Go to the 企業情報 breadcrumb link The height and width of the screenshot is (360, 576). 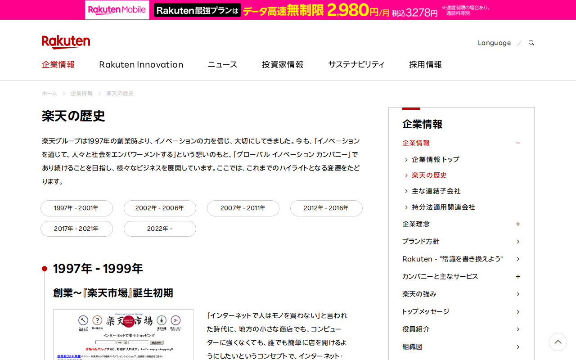point(81,93)
